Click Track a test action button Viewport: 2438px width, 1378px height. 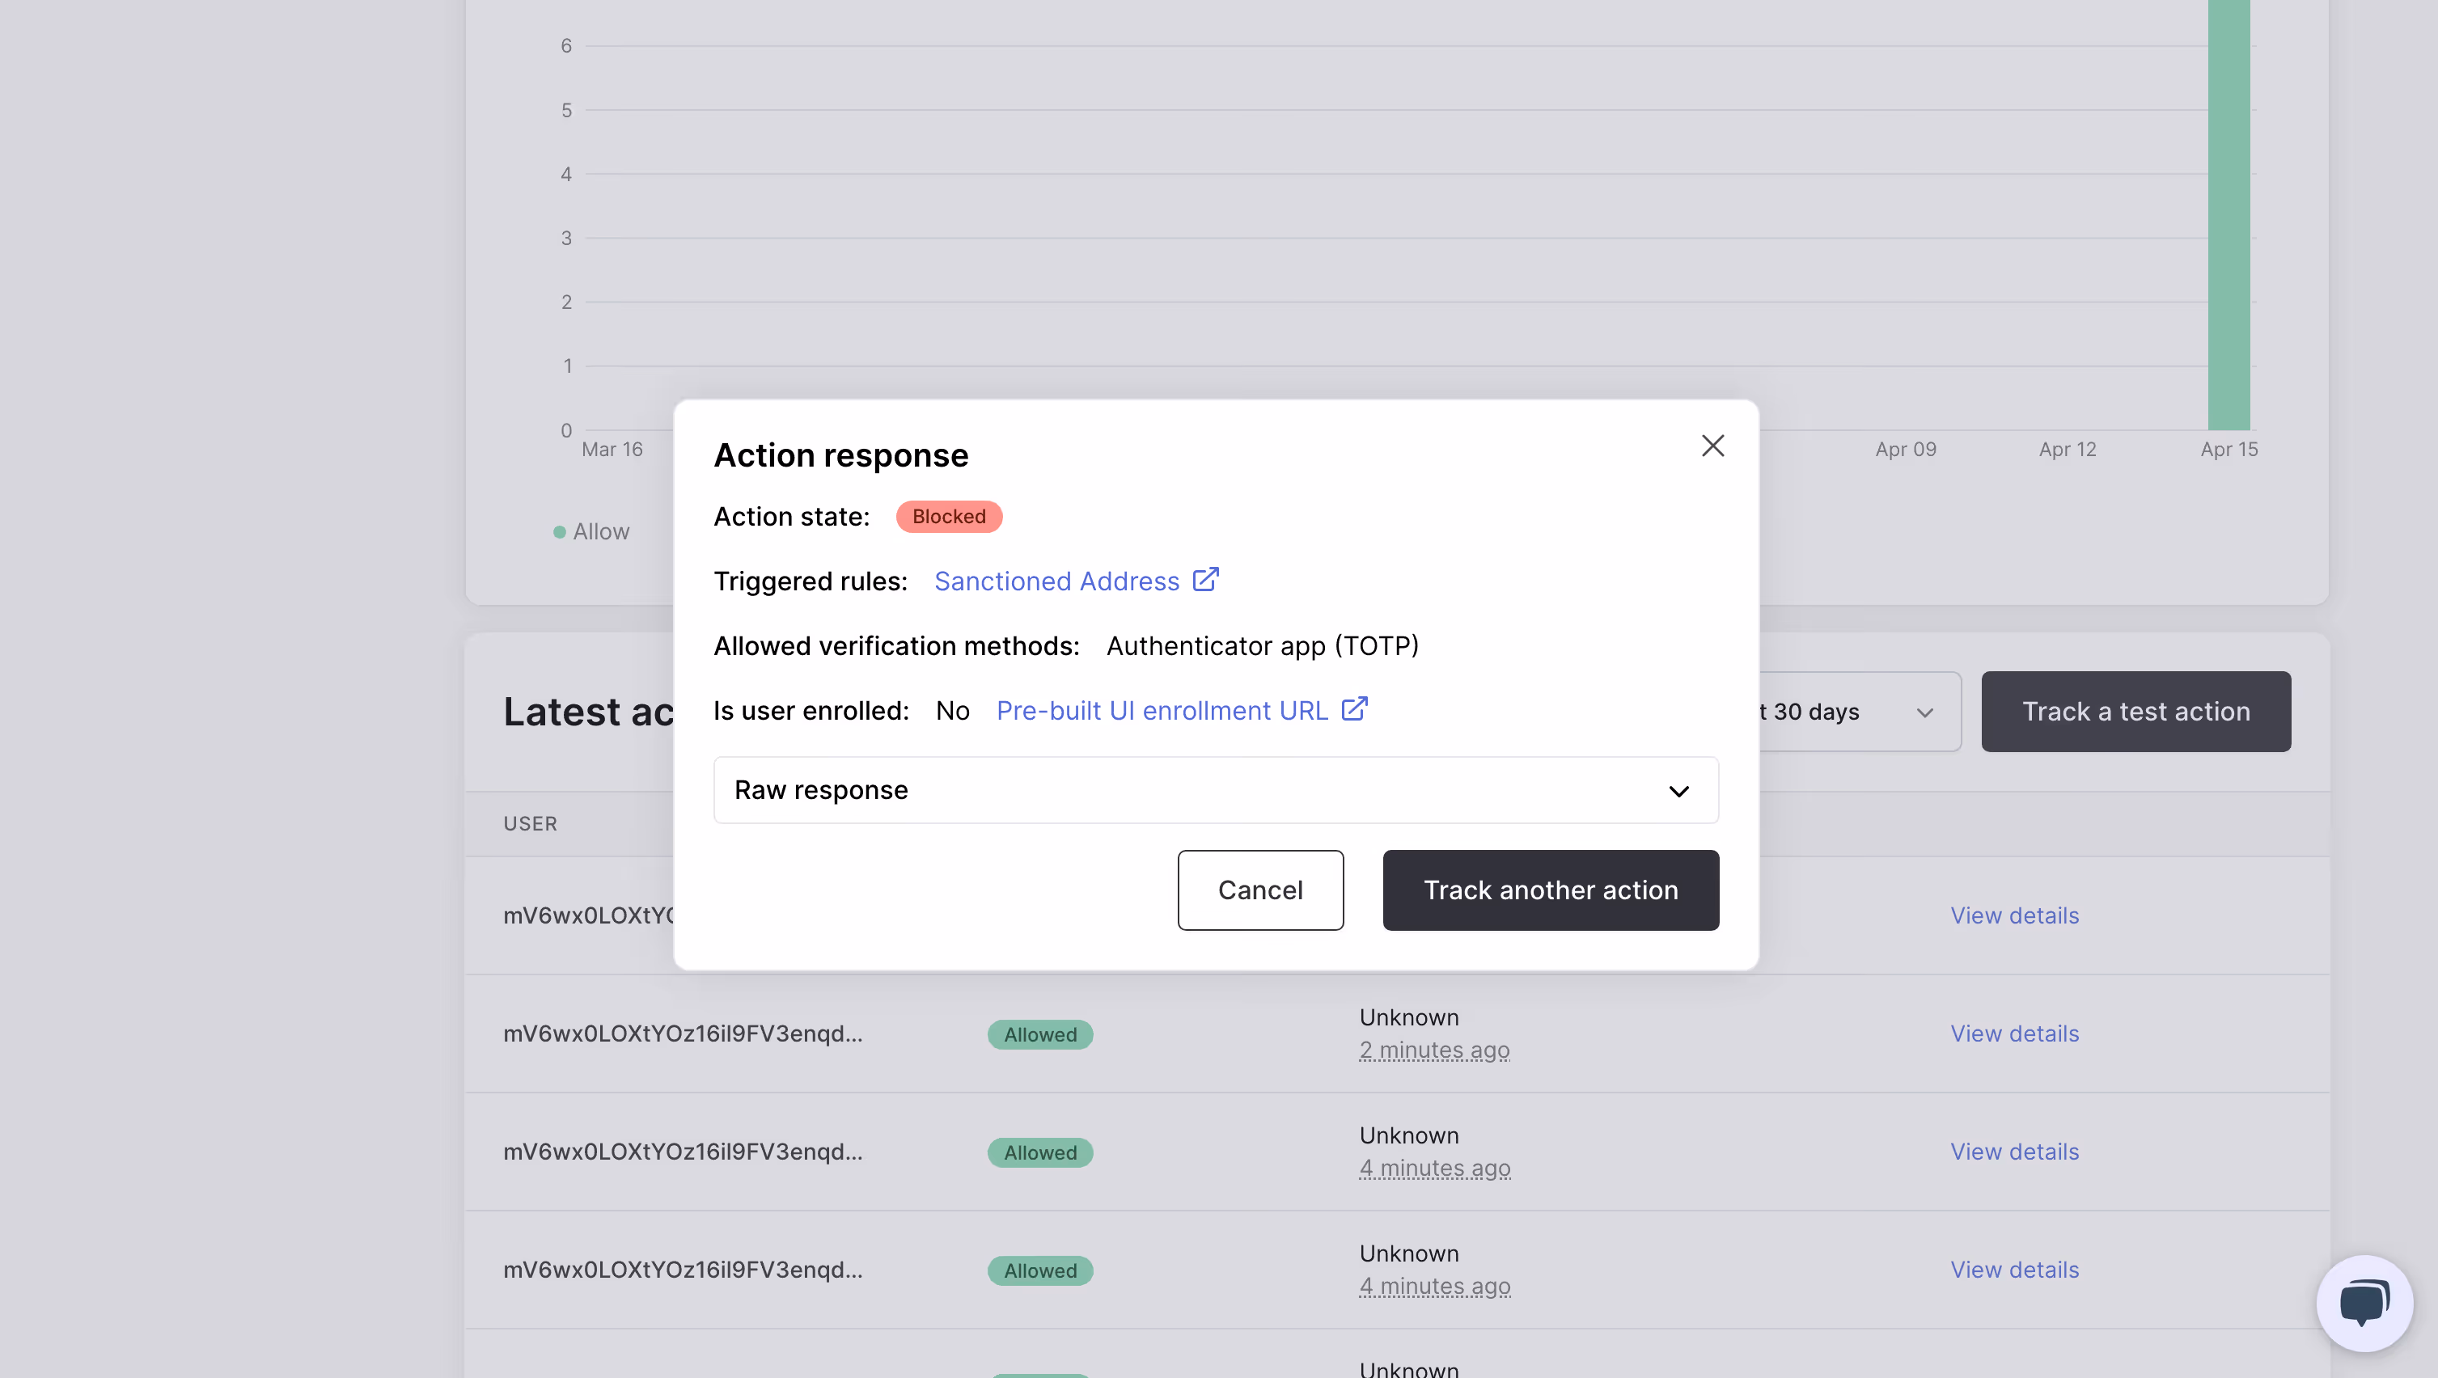tap(2135, 712)
